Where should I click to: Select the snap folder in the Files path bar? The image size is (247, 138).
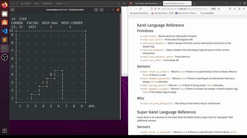[36, 3]
